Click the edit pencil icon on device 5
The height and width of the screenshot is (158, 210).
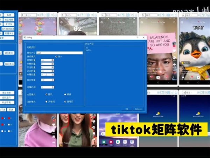(162, 15)
